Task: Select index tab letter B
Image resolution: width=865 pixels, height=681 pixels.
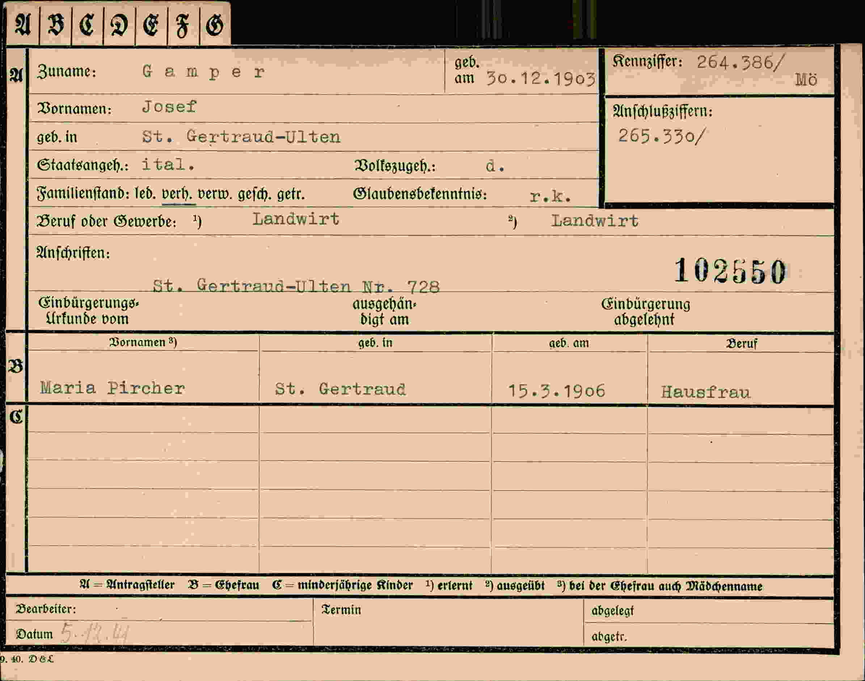Action: (55, 25)
